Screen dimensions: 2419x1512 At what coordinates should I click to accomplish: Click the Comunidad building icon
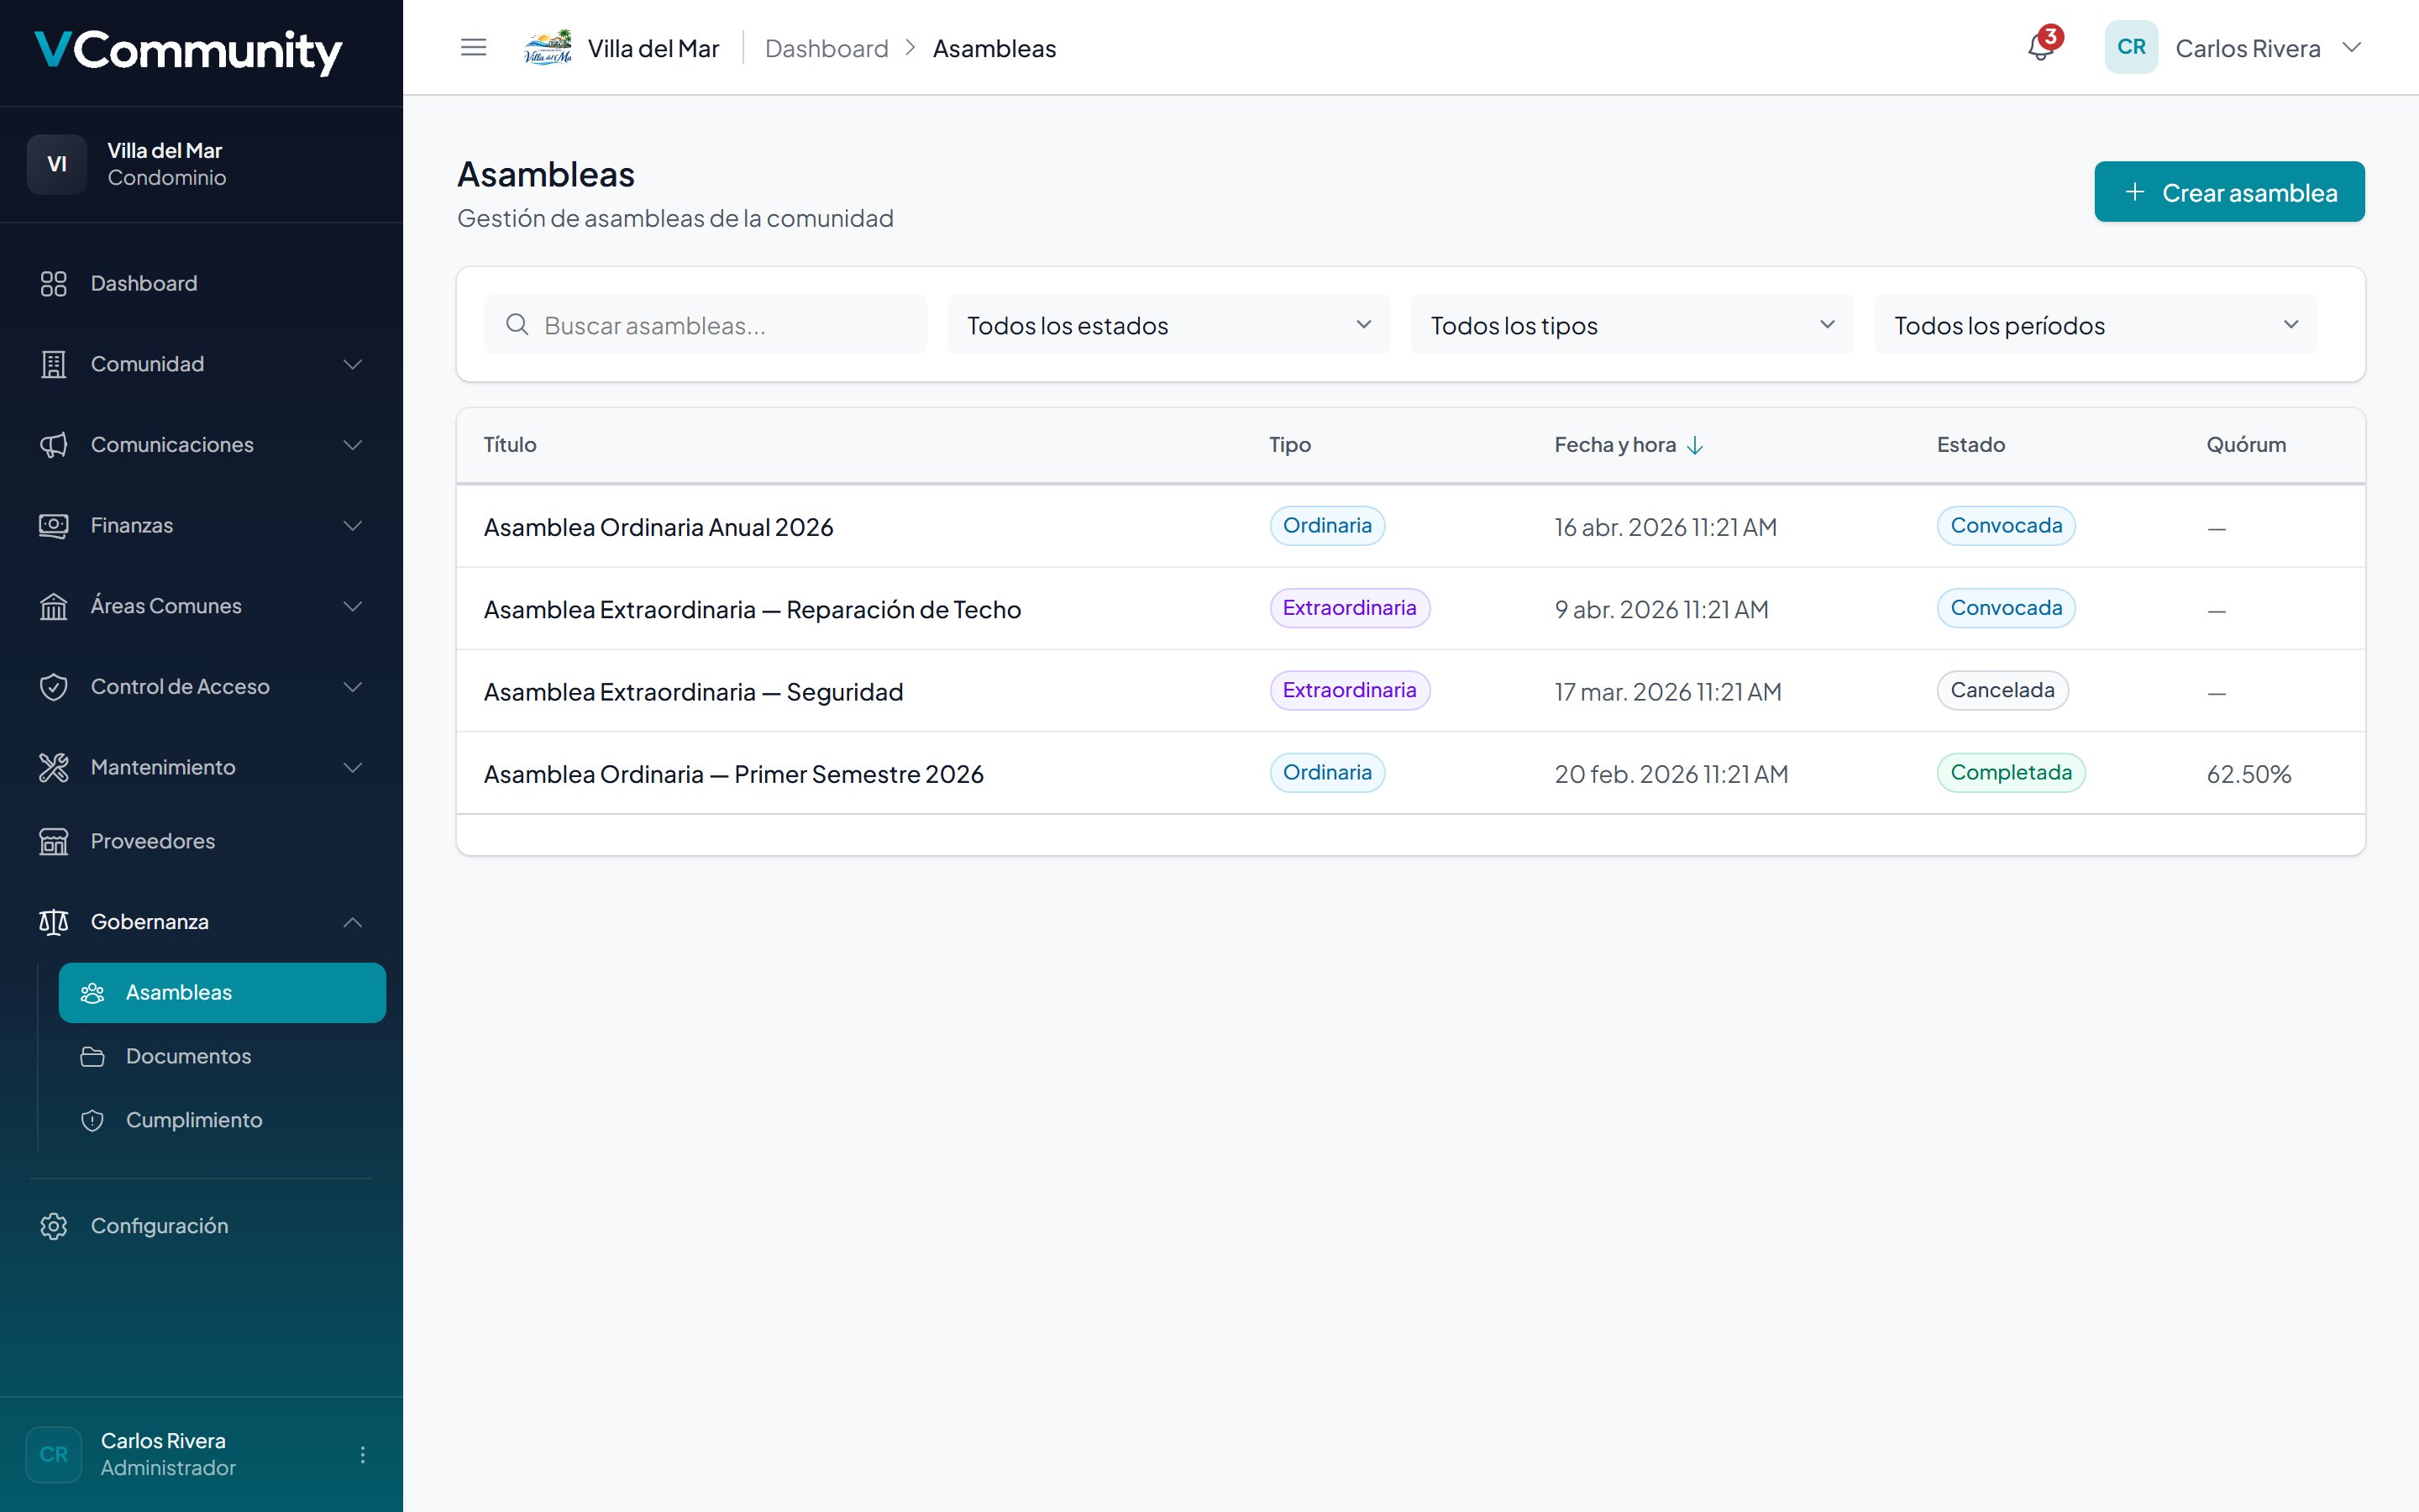click(53, 364)
